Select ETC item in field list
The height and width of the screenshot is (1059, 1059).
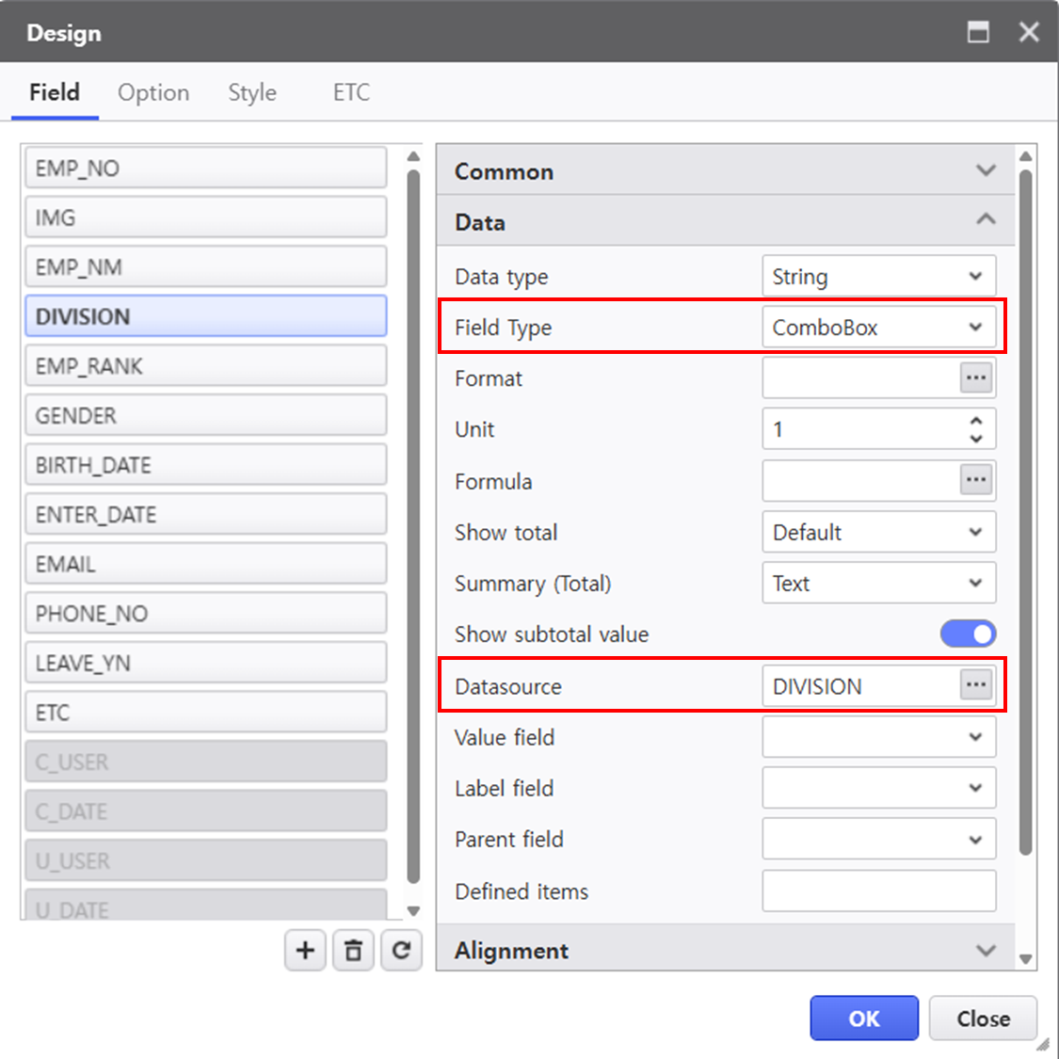(206, 712)
